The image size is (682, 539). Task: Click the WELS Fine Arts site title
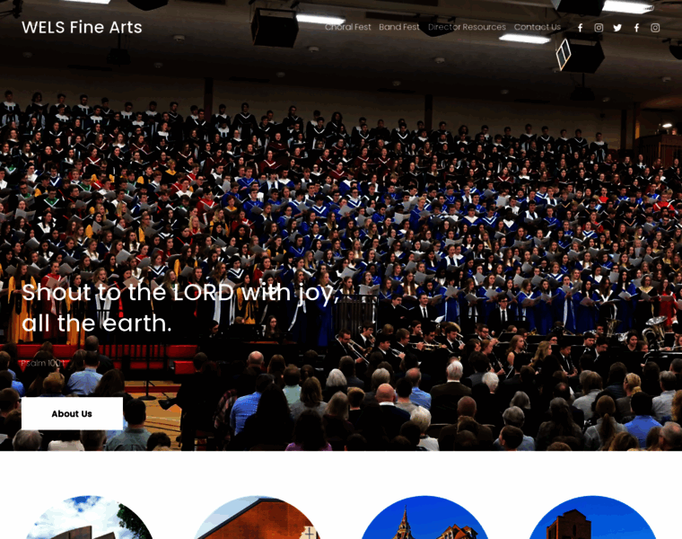(82, 27)
